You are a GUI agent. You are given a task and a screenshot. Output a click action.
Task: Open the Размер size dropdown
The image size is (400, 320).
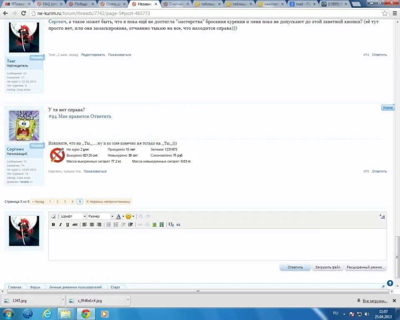100,216
